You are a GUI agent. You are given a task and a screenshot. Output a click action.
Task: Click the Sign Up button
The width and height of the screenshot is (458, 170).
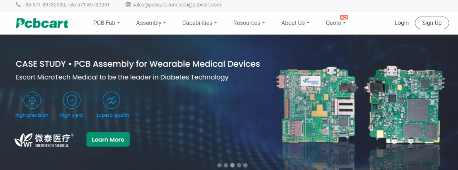(432, 23)
